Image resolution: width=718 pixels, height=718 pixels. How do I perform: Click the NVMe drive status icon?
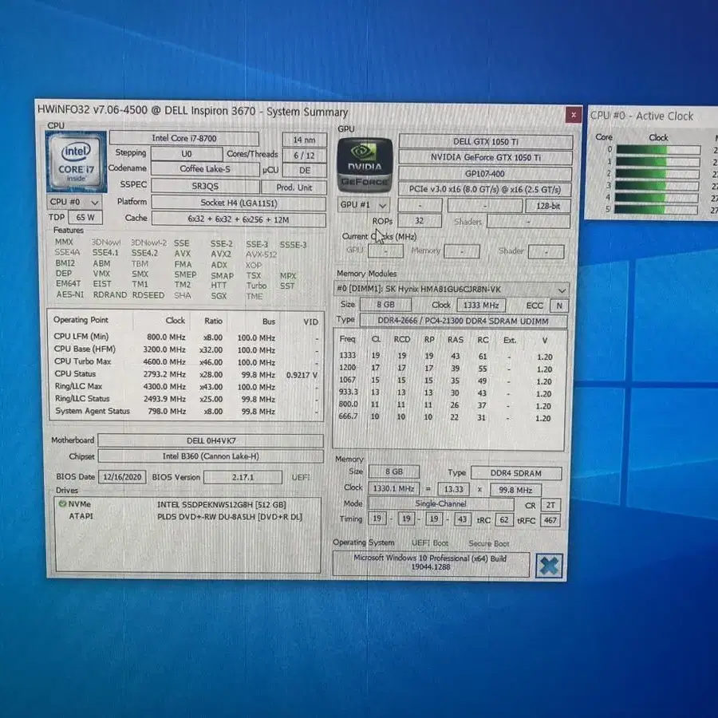coord(62,503)
